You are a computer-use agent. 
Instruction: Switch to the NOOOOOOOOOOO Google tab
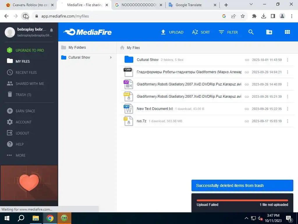[139, 5]
